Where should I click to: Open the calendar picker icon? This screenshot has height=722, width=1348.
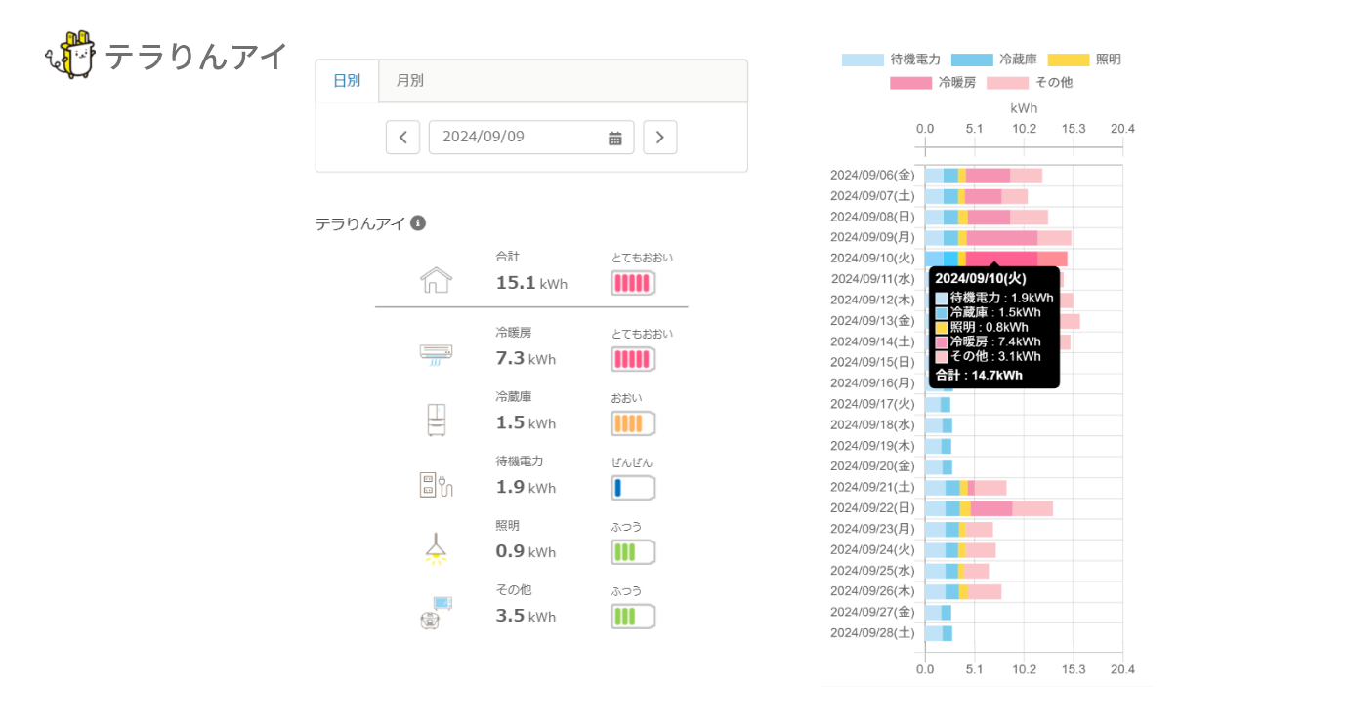[615, 138]
